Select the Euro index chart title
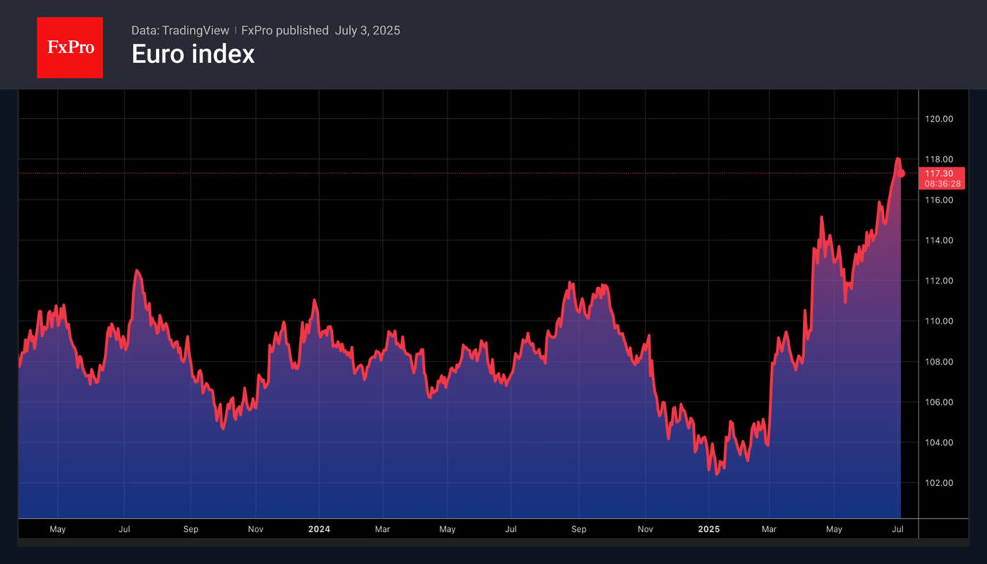Image resolution: width=987 pixels, height=564 pixels. [x=193, y=54]
